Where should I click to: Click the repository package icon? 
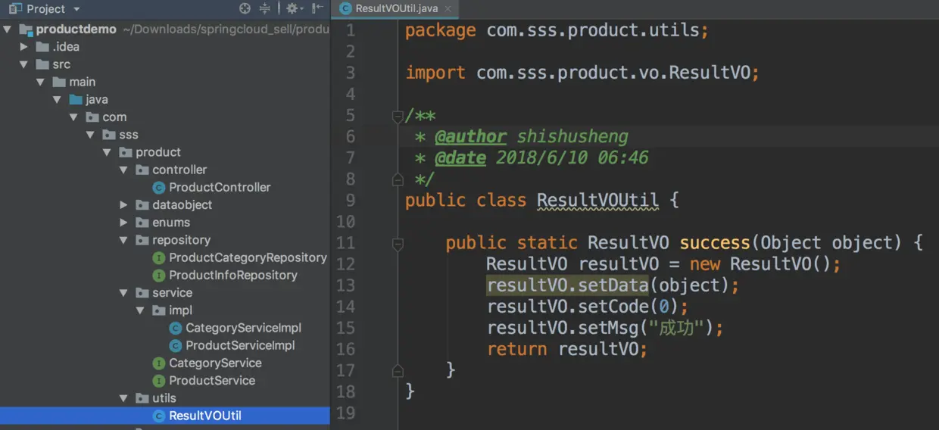click(142, 240)
